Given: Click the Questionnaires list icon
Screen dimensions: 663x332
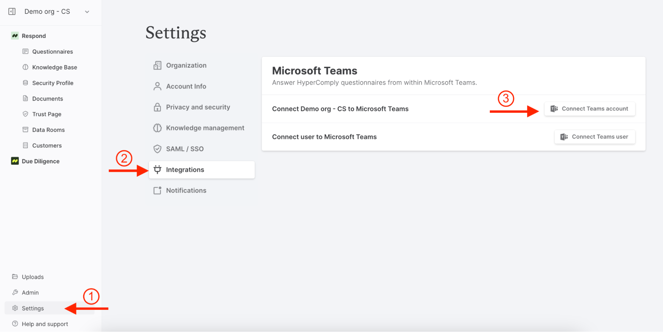Looking at the screenshot, I should [x=25, y=51].
